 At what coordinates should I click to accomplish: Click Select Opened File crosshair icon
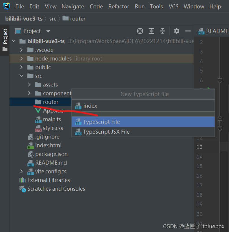140,31
